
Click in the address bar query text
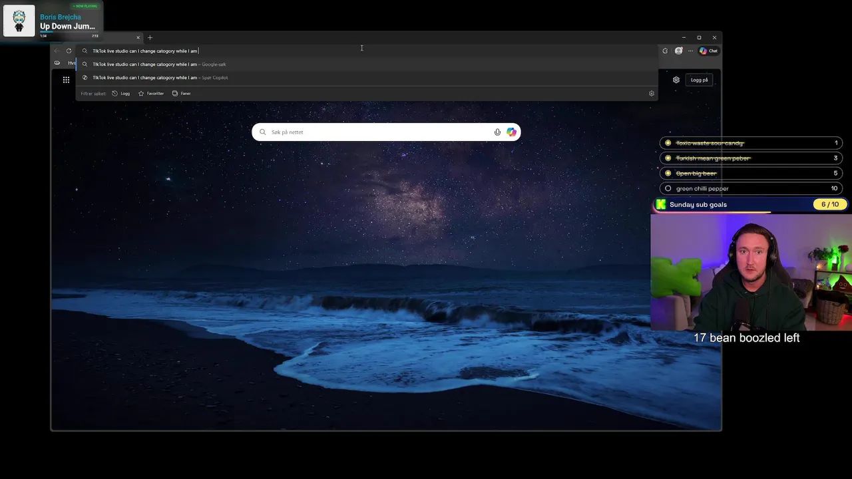[144, 51]
